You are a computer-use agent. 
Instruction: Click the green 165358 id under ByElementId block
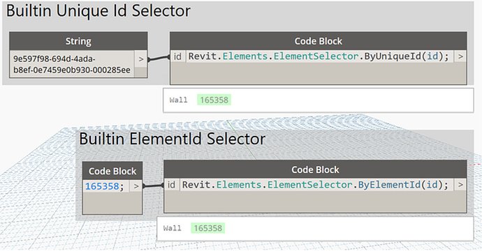[x=207, y=228]
